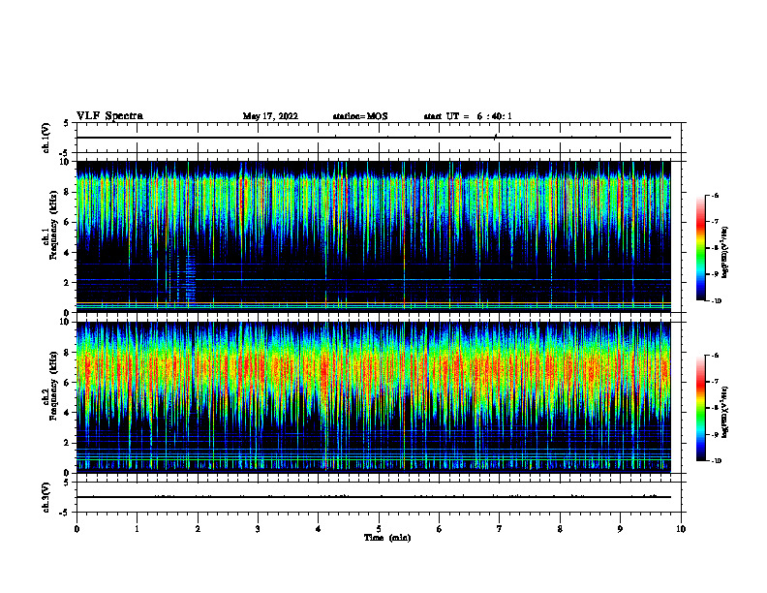Image resolution: width=767 pixels, height=593 pixels.
Task: Click the time axis tick label "0"
Action: coord(77,529)
